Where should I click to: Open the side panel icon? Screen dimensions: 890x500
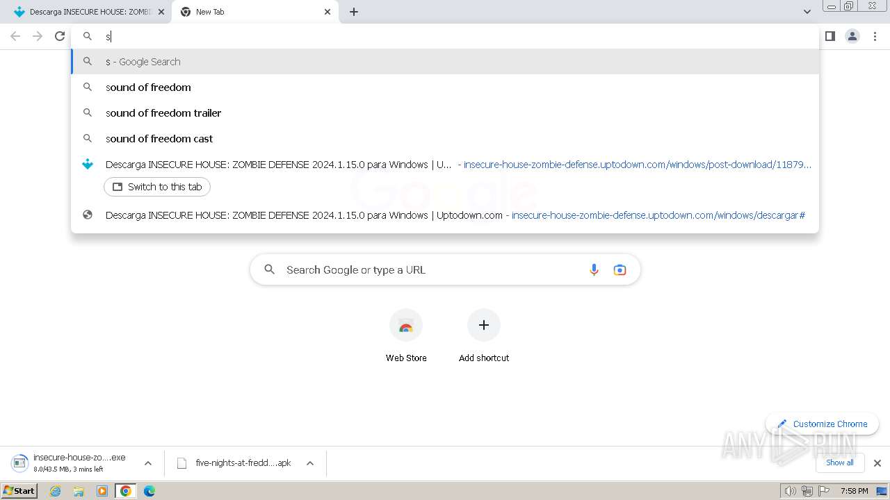pos(830,36)
